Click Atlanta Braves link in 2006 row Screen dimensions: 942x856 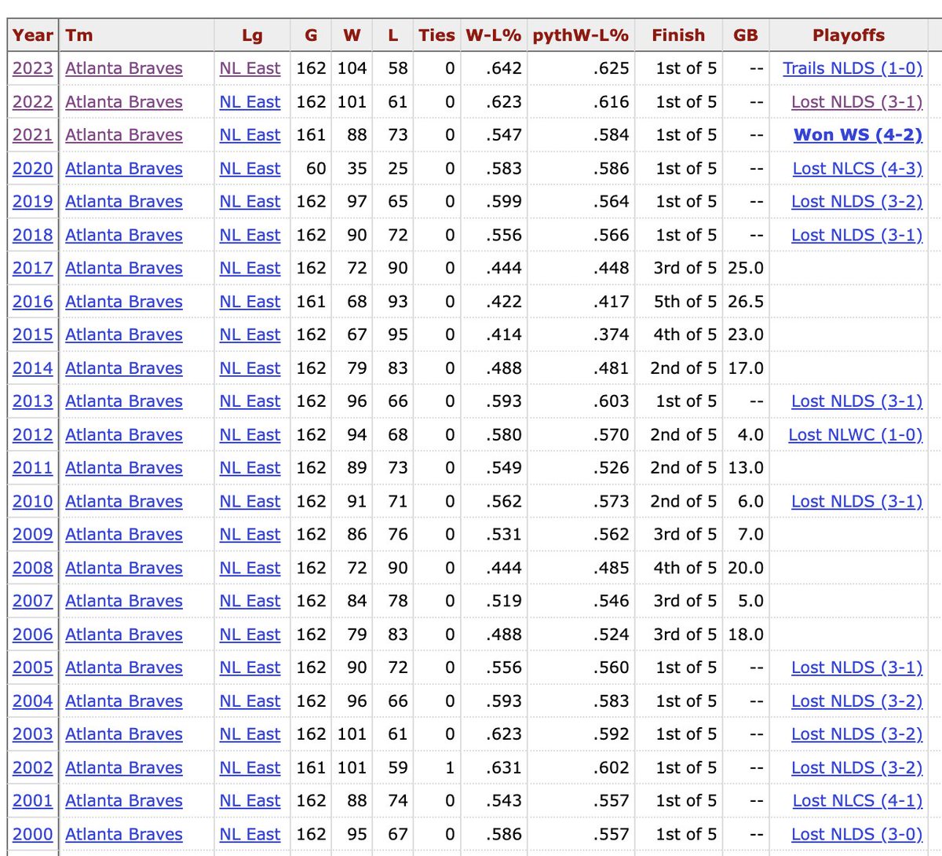[124, 635]
